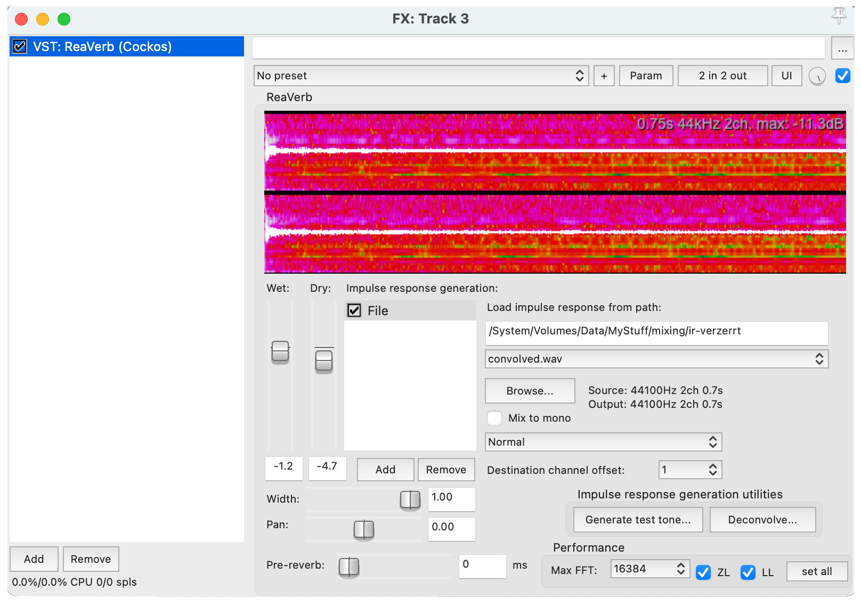Click the Wet level fader
Screen dimensions: 861x607
point(280,352)
